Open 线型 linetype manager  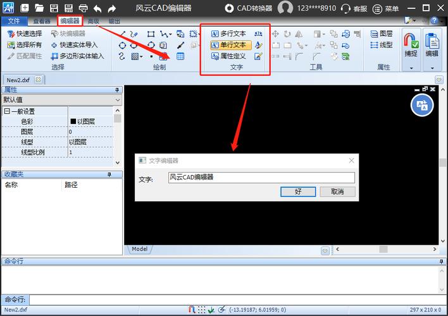(x=382, y=45)
